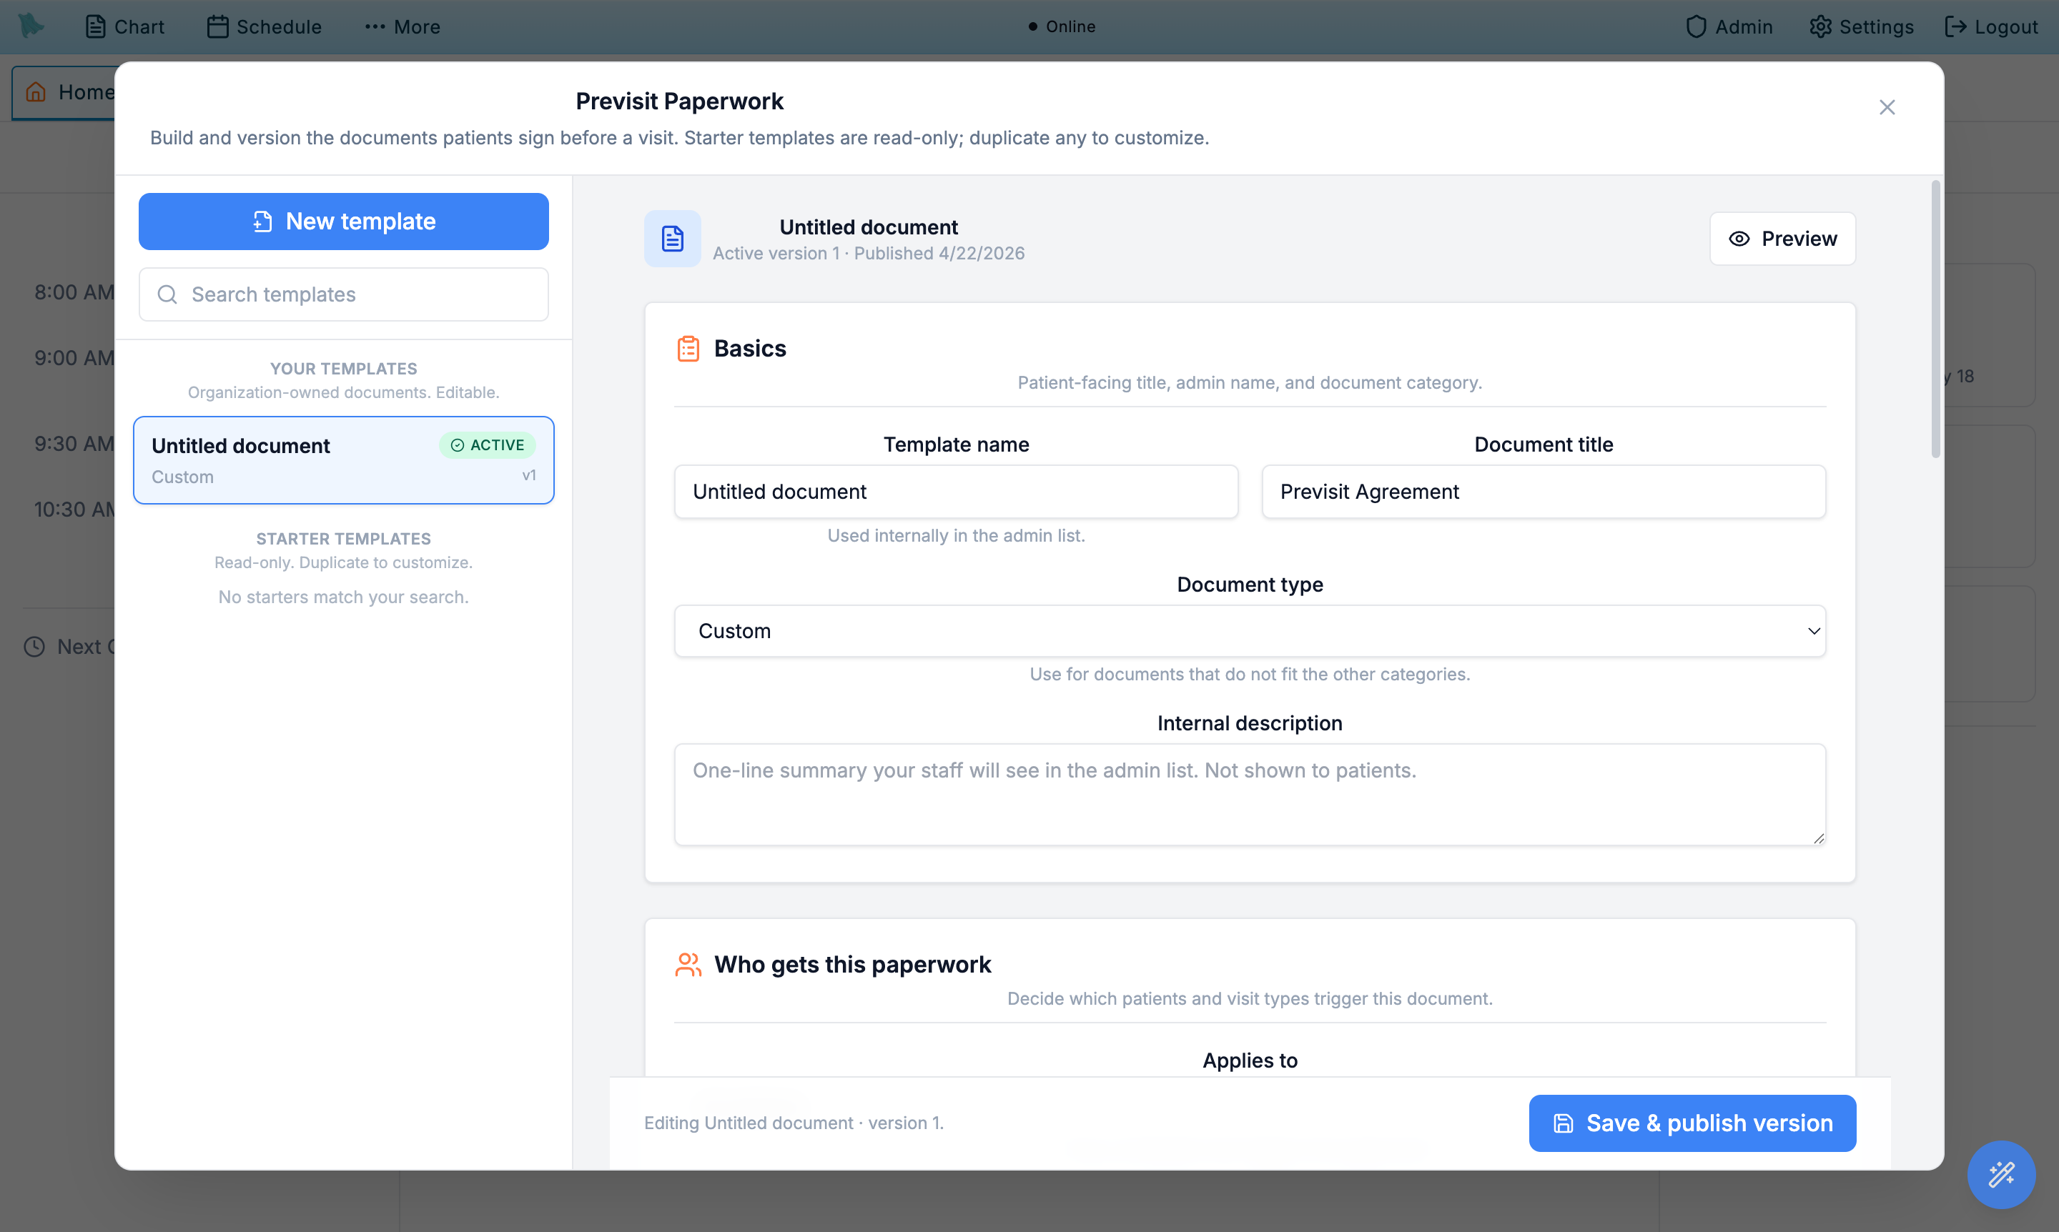
Task: Open the Chart menu item
Action: click(x=124, y=26)
